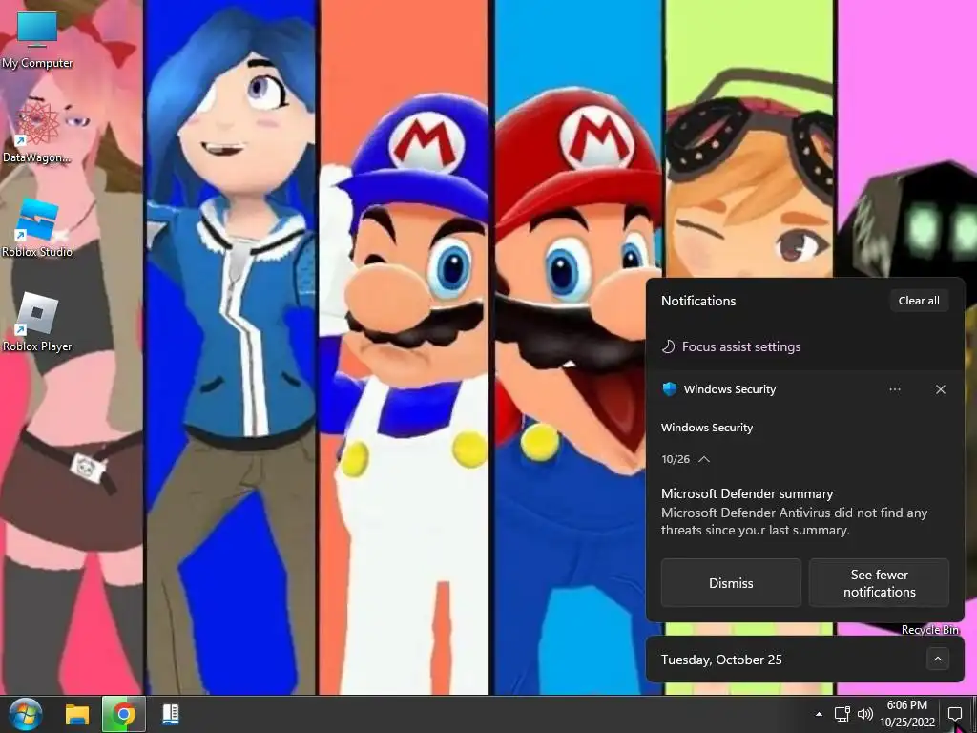Open the My Computer desktop icon
977x733 pixels.
tap(37, 39)
